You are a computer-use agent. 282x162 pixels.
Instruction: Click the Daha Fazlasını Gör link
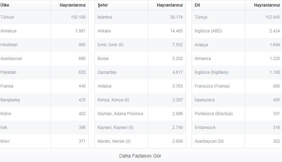pyautogui.click(x=140, y=156)
